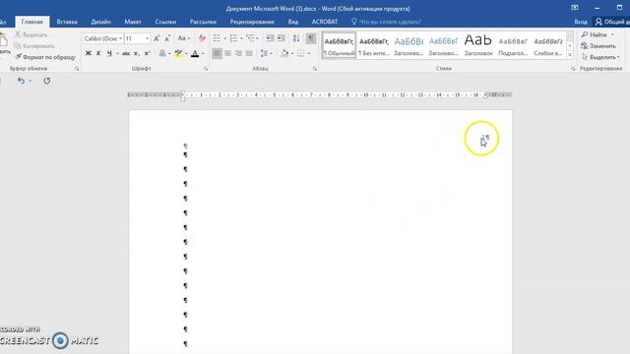Align text to the left
630x354 pixels.
click(217, 53)
